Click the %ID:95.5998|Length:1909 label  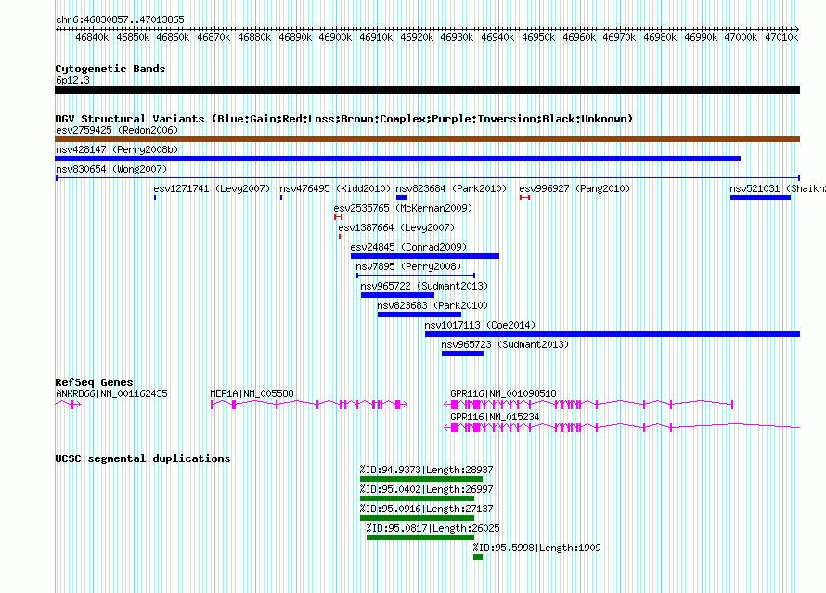[x=536, y=548]
